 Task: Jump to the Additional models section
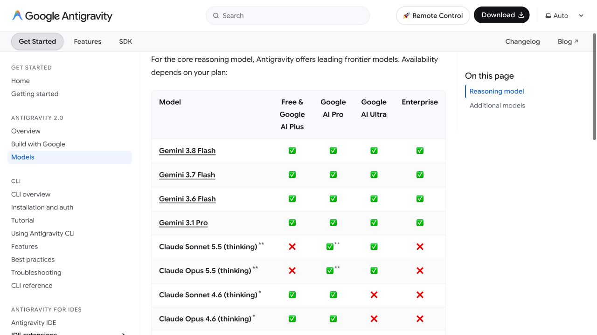[x=497, y=106]
